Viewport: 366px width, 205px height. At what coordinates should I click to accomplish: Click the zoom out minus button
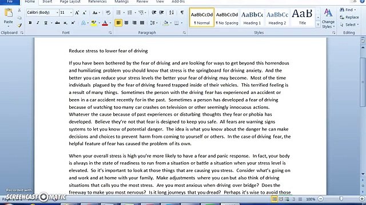[321, 199]
